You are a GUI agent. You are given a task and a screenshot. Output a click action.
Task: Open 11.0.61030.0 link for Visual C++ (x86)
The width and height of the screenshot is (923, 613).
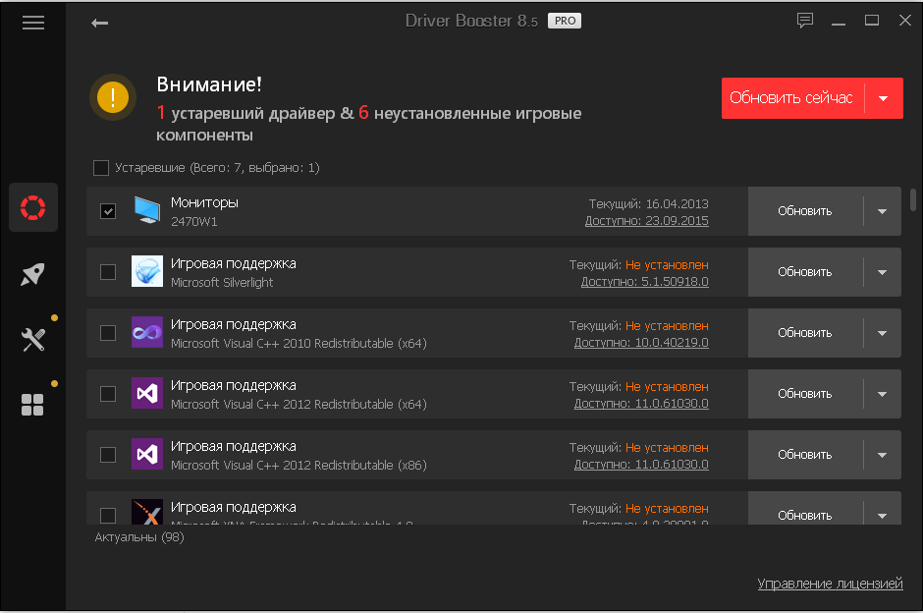click(641, 465)
